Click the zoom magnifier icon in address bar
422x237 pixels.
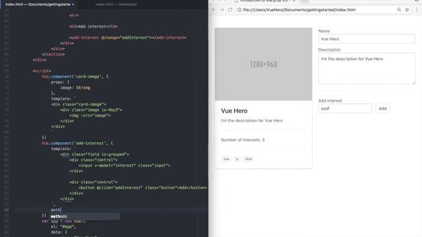pos(399,10)
